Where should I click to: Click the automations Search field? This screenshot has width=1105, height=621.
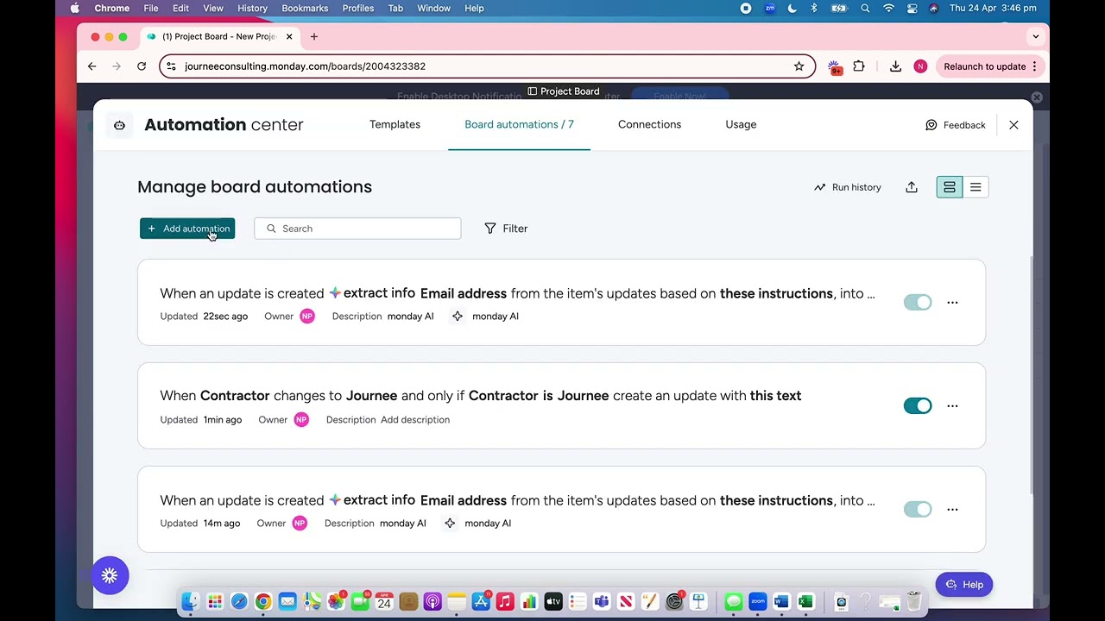(x=357, y=229)
